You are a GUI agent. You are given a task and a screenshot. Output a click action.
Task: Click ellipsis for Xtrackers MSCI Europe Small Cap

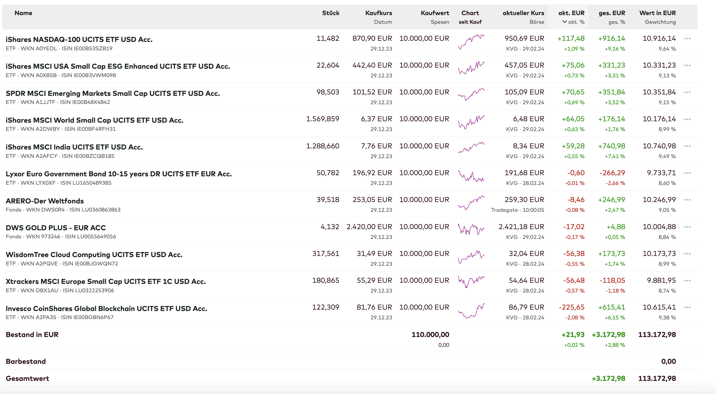[x=687, y=281]
